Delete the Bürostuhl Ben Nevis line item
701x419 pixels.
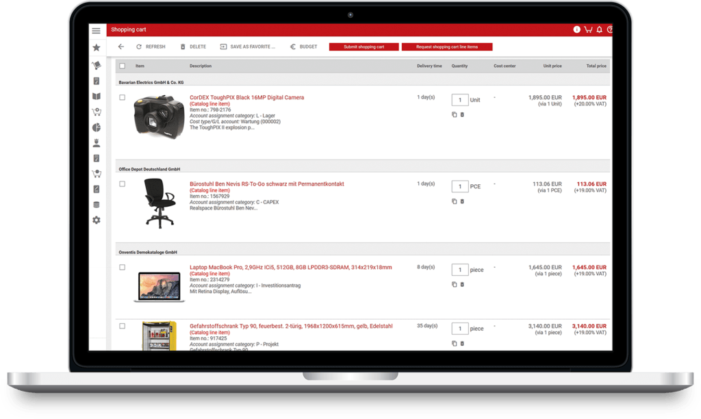(x=462, y=201)
